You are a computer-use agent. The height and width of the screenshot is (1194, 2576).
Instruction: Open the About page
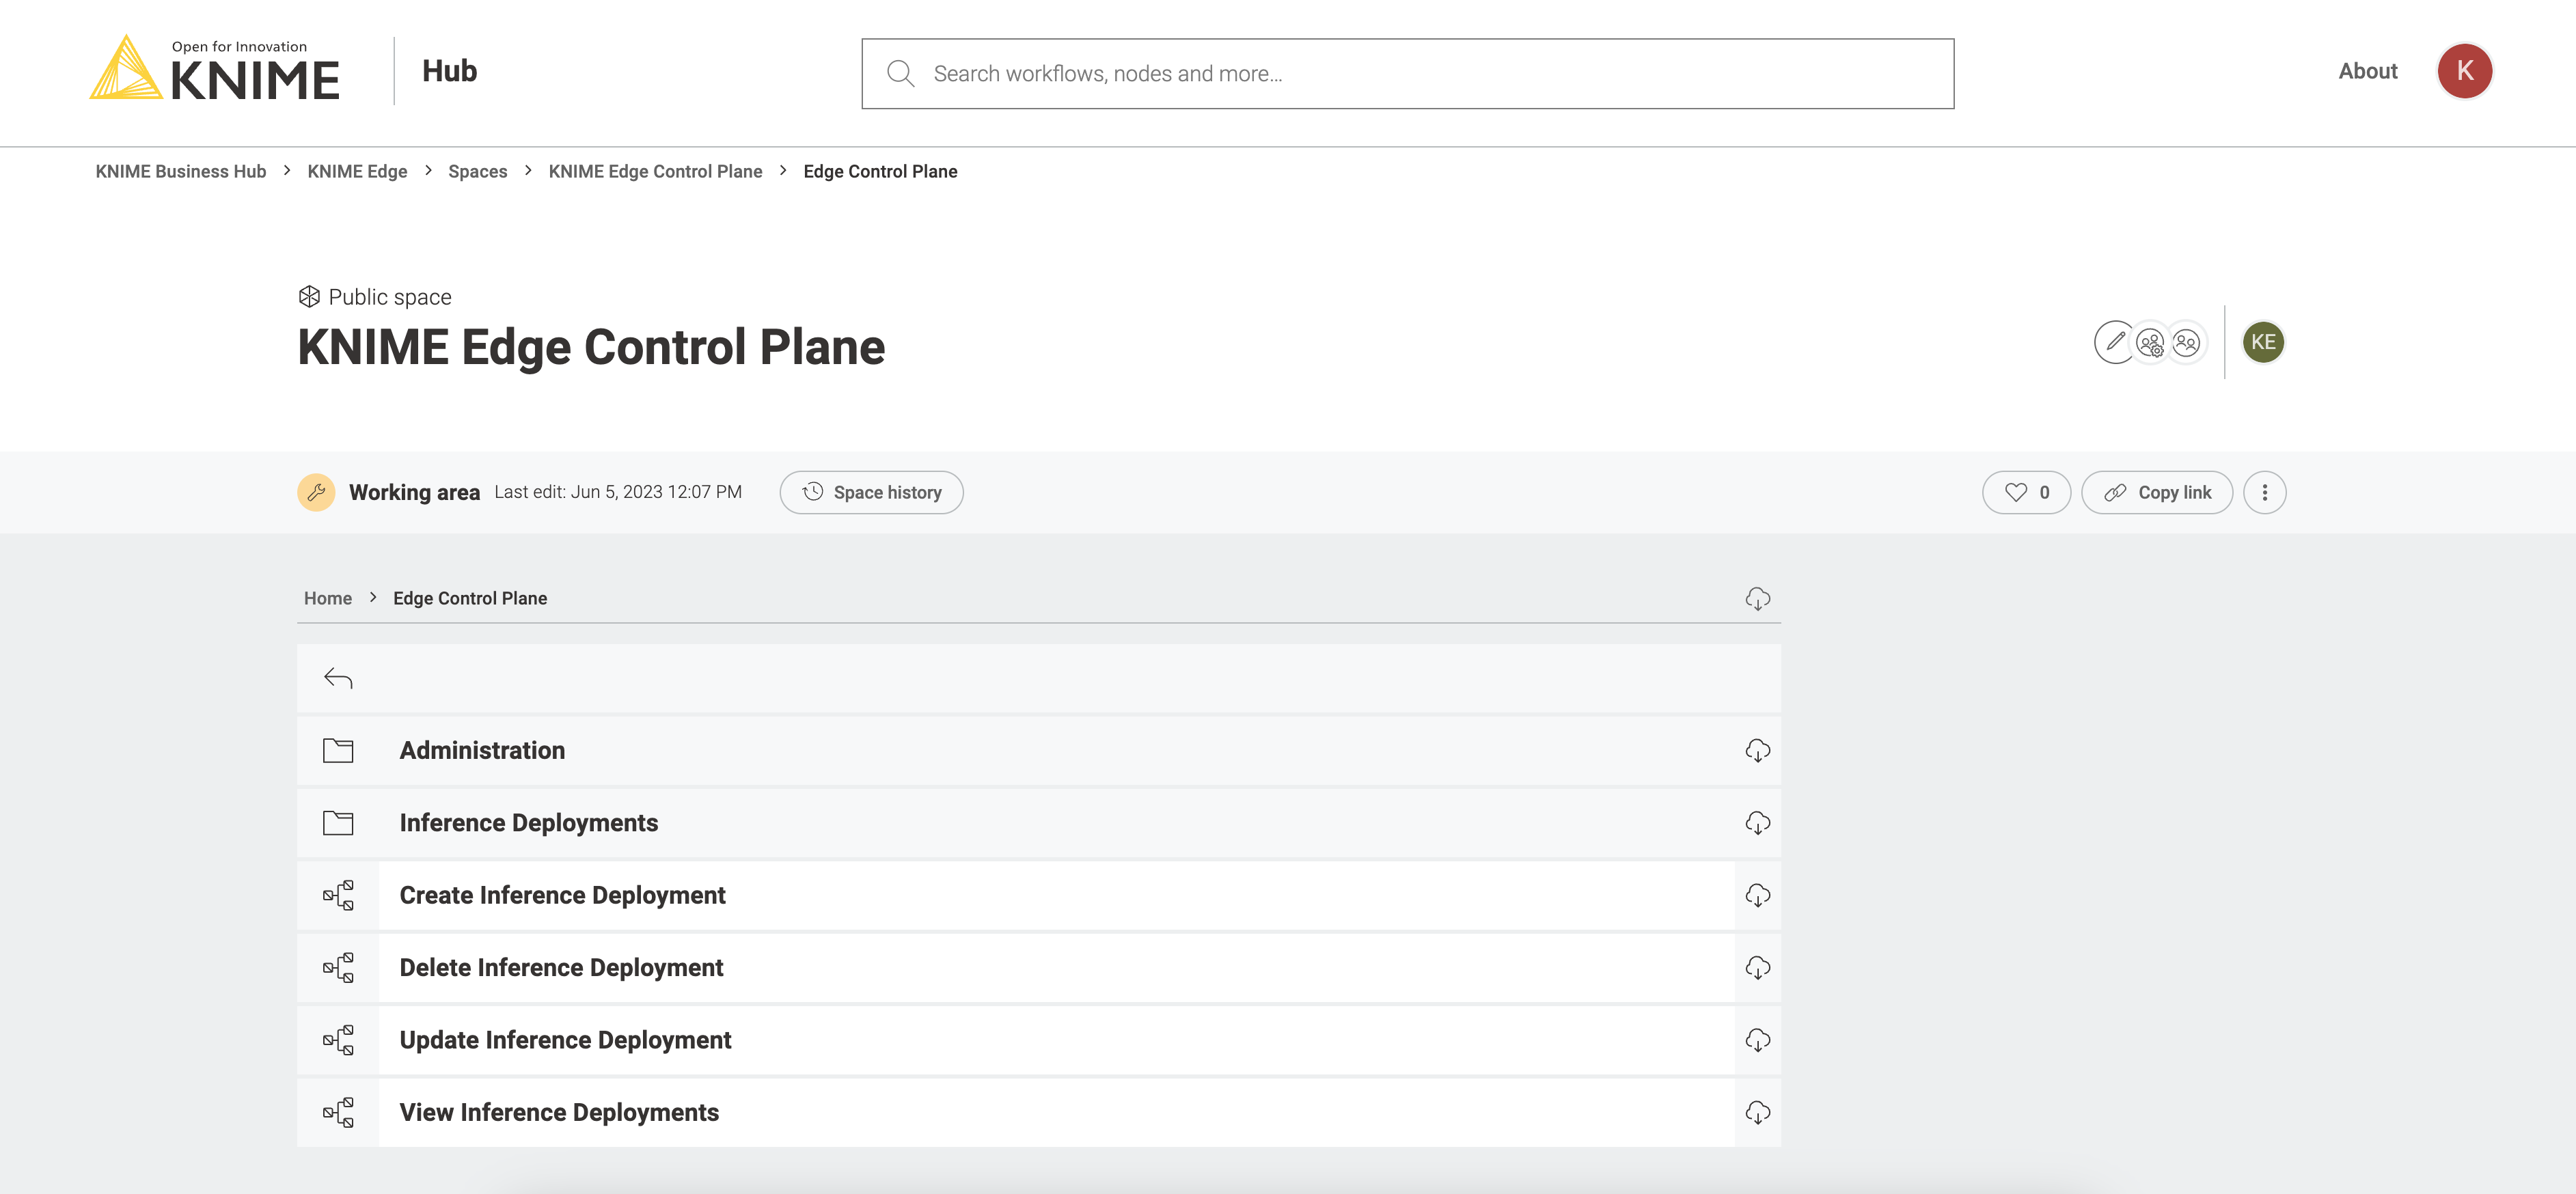[2367, 71]
